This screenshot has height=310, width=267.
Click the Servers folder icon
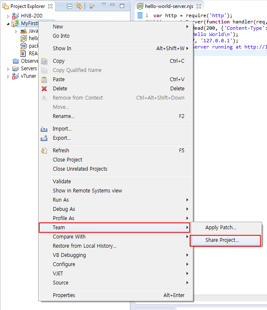(16, 69)
